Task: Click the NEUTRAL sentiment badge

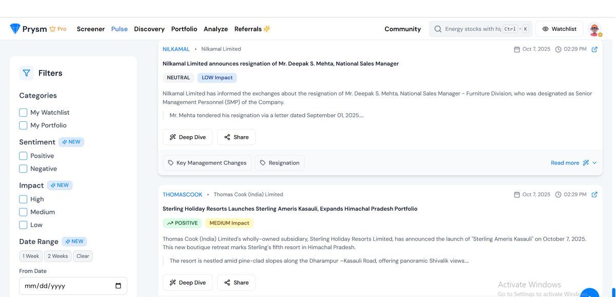Action: [178, 78]
